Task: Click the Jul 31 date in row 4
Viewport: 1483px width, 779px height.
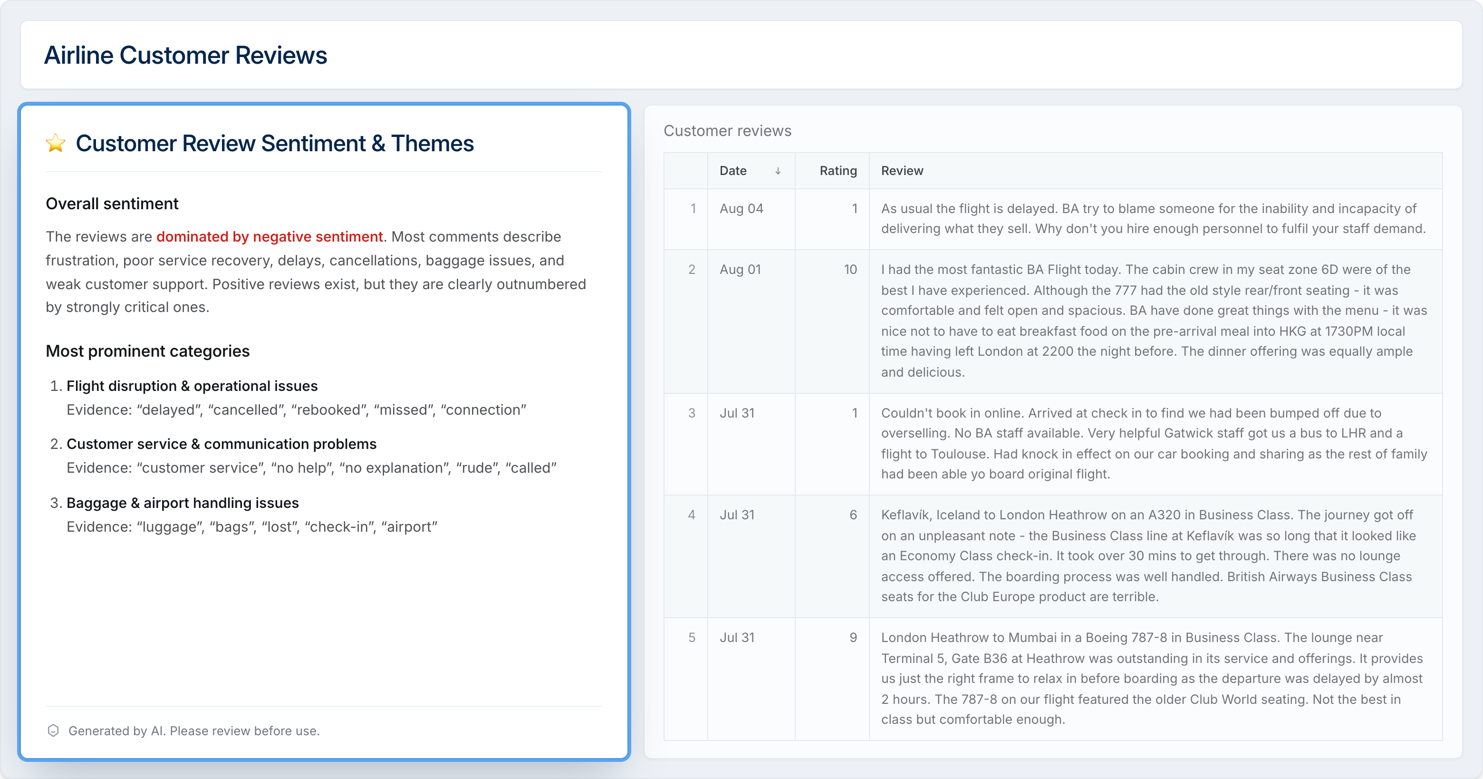Action: point(751,556)
